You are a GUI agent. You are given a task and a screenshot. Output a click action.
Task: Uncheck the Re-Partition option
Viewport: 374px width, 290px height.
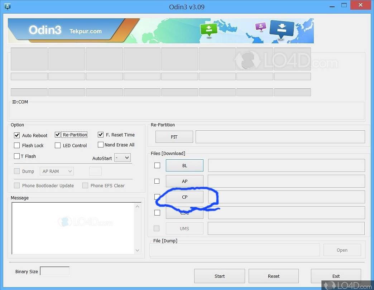point(58,135)
